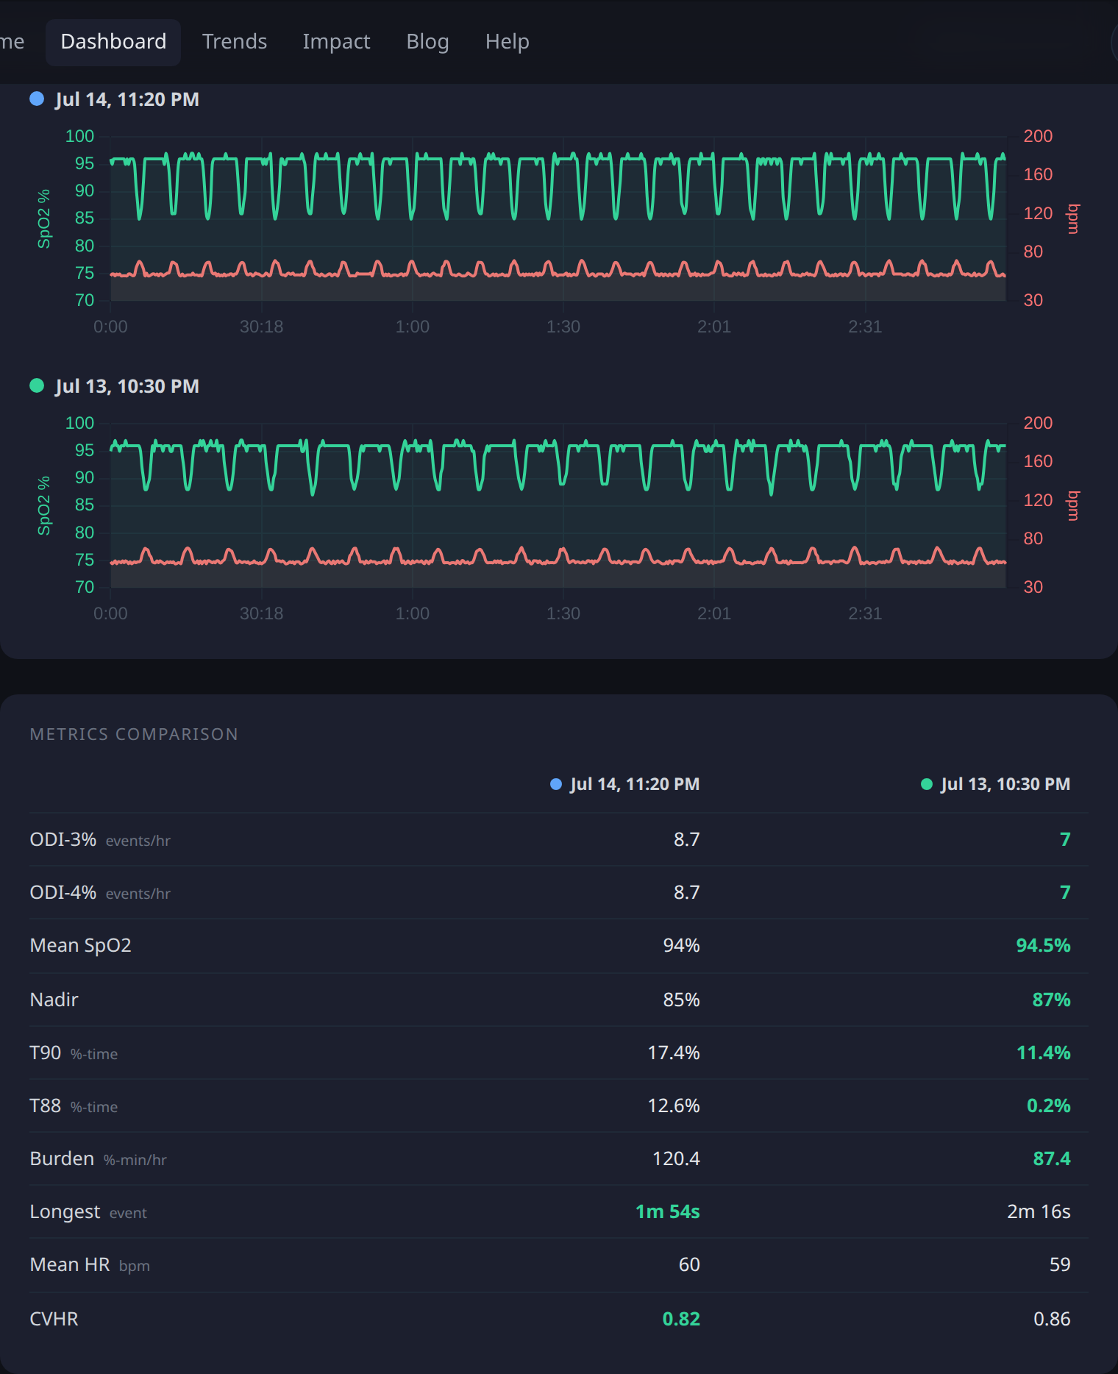Select the Jul 13, 10:30 PM chart title
1118x1374 pixels.
[127, 386]
